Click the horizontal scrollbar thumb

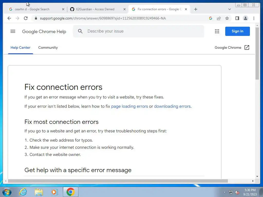tap(118, 181)
